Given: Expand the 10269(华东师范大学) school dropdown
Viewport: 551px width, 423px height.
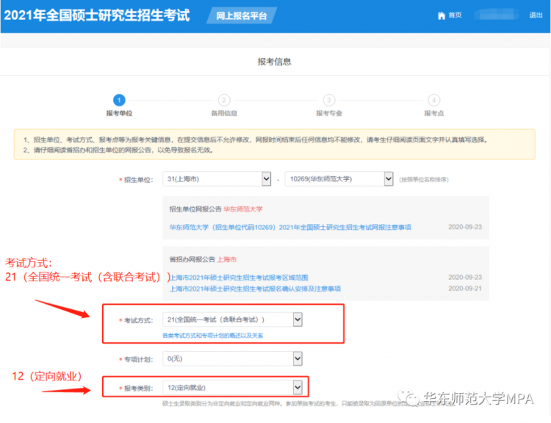Looking at the screenshot, I should [339, 178].
